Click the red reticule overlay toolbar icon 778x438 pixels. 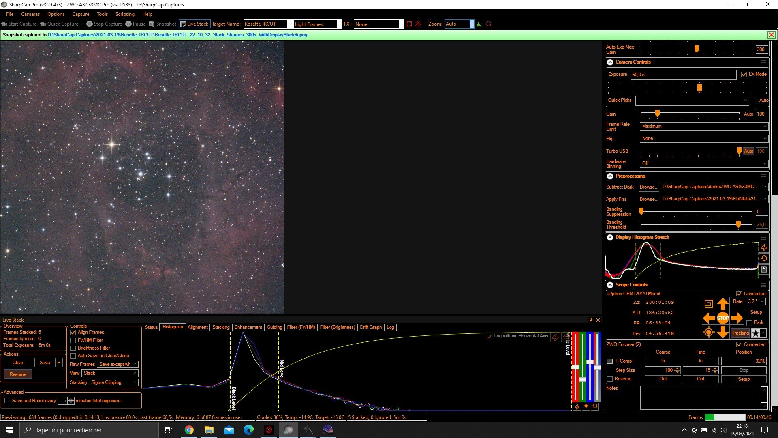click(419, 24)
